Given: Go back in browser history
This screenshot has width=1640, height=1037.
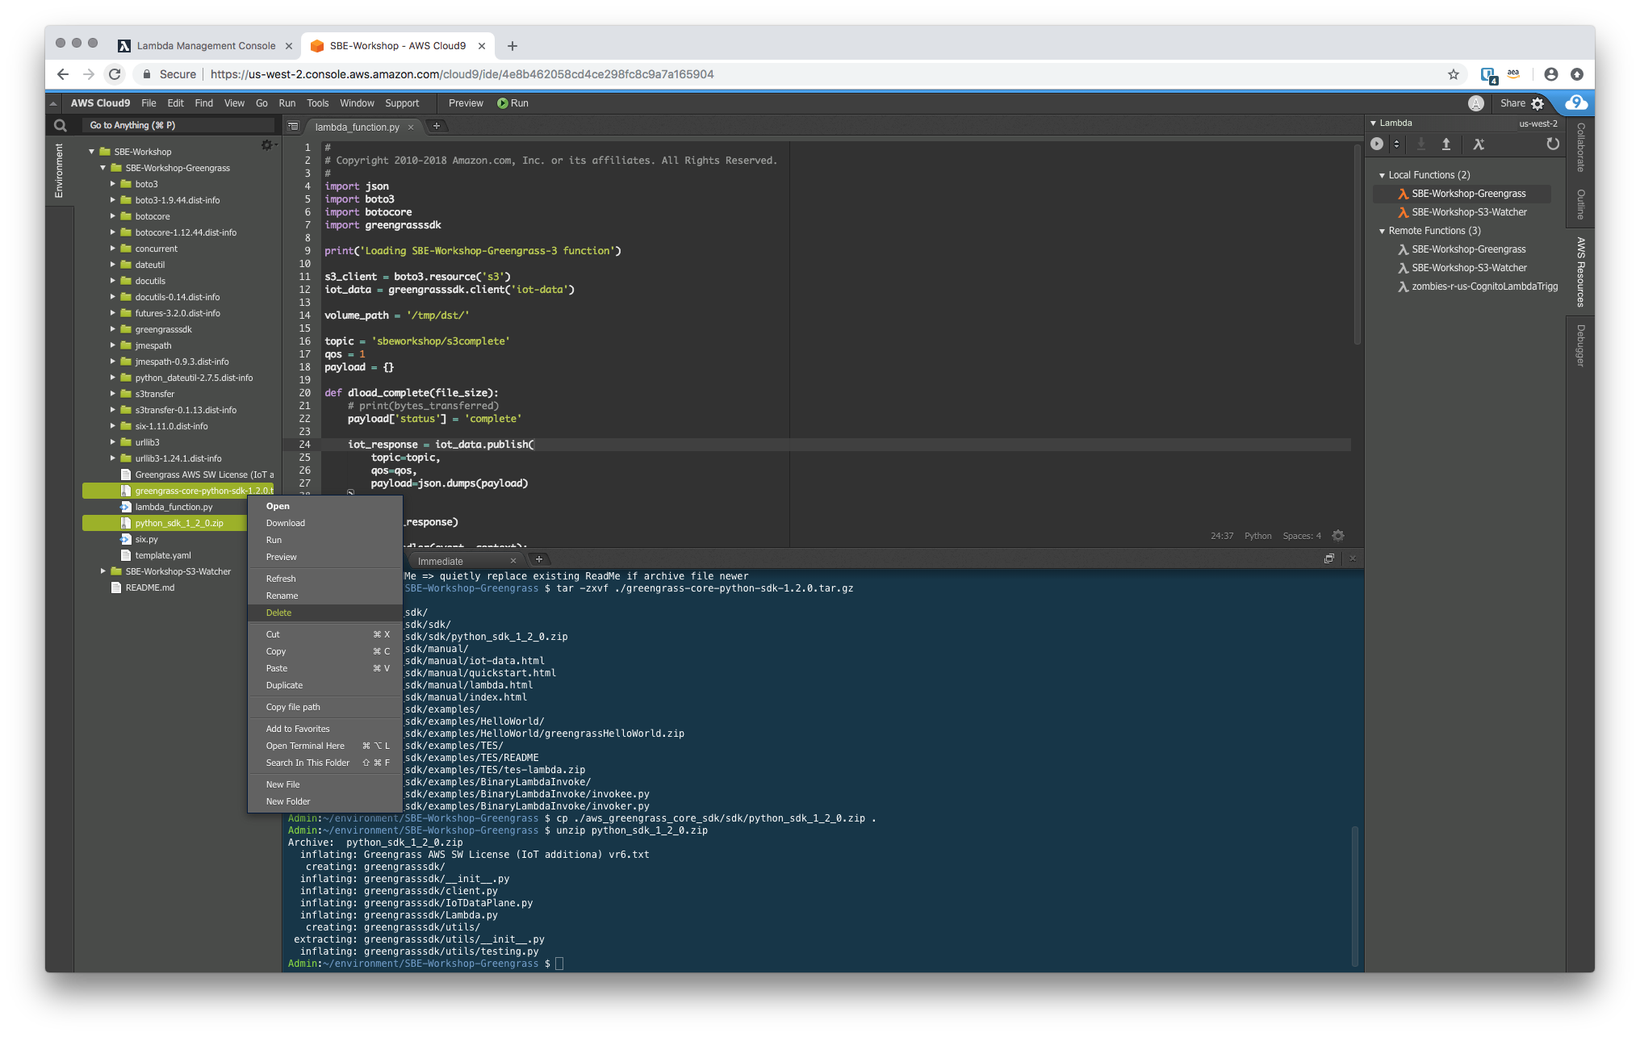Looking at the screenshot, I should click(x=63, y=74).
